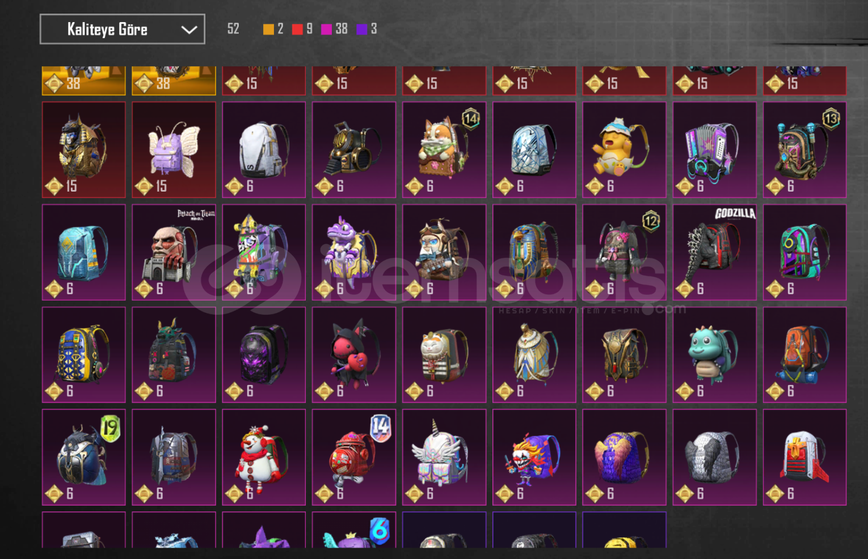Click the red quality color swatch

click(297, 29)
